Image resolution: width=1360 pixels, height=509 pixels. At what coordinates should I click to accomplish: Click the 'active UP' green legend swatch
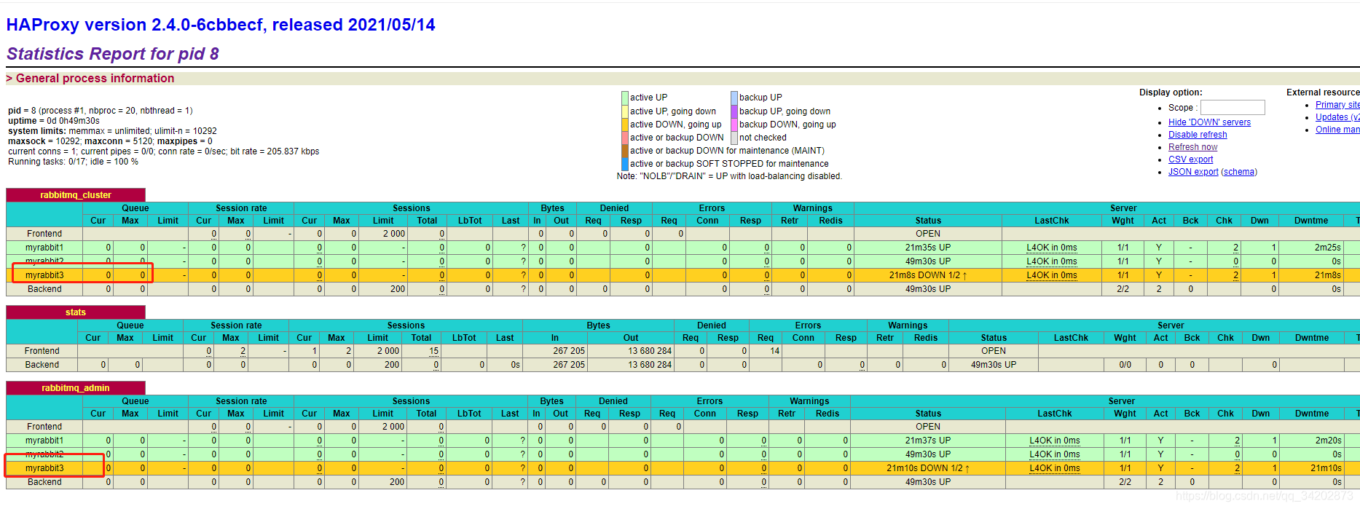[x=624, y=98]
